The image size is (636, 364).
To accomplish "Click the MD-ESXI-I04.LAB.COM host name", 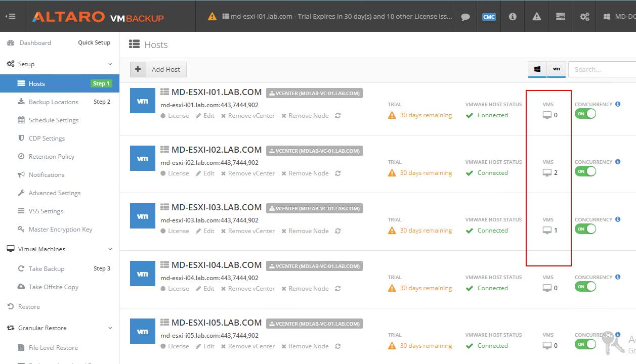I will (x=217, y=265).
